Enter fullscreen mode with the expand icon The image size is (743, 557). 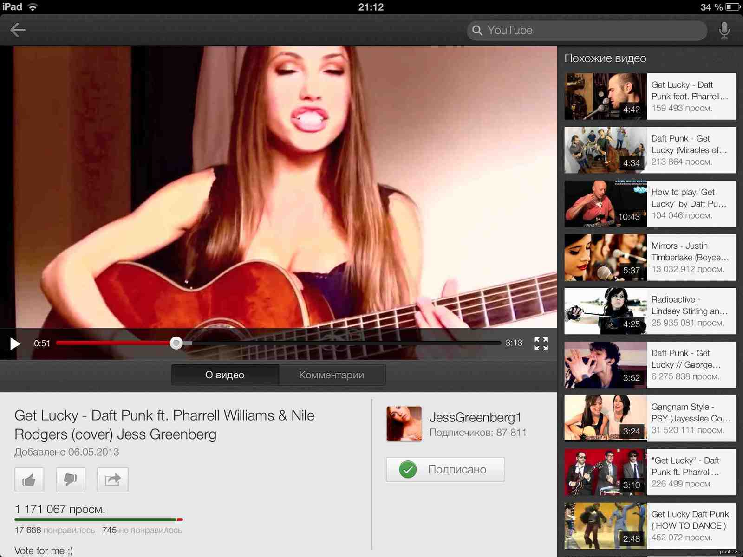pos(541,343)
